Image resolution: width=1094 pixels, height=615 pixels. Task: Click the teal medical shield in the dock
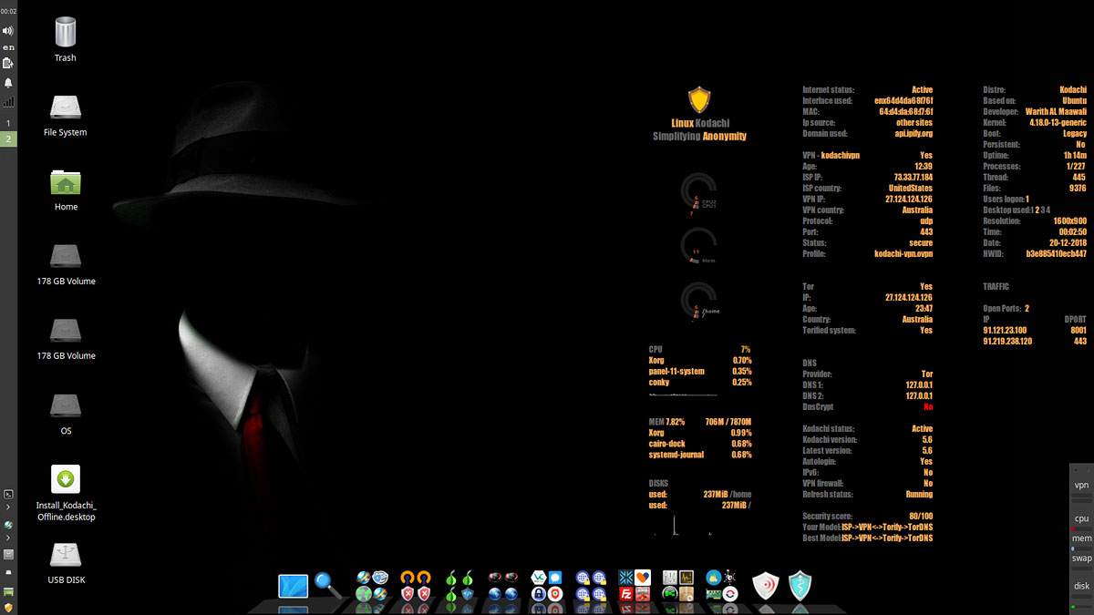[x=800, y=586]
